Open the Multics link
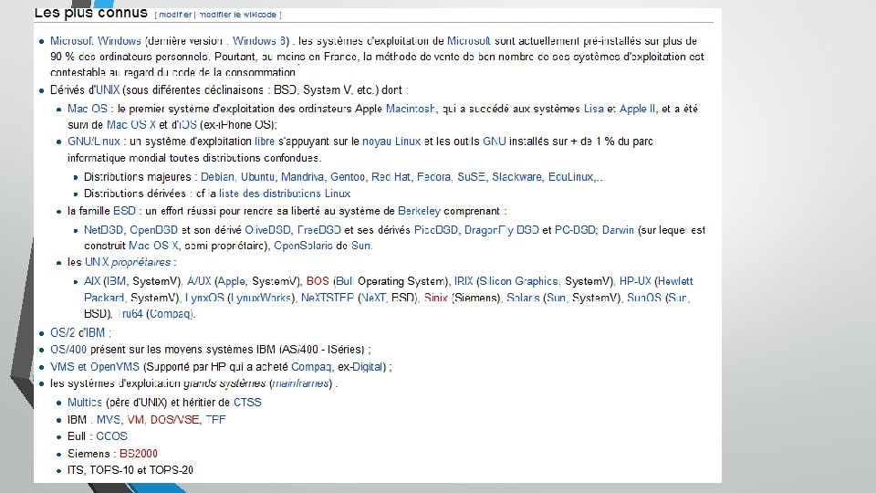The image size is (876, 493). click(x=84, y=403)
